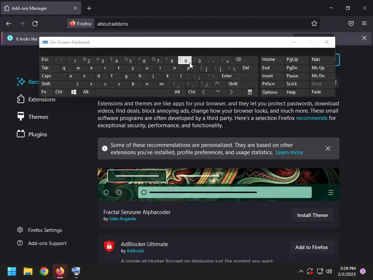Click the On-Screen Keyboard taskbar icon

pos(76,271)
